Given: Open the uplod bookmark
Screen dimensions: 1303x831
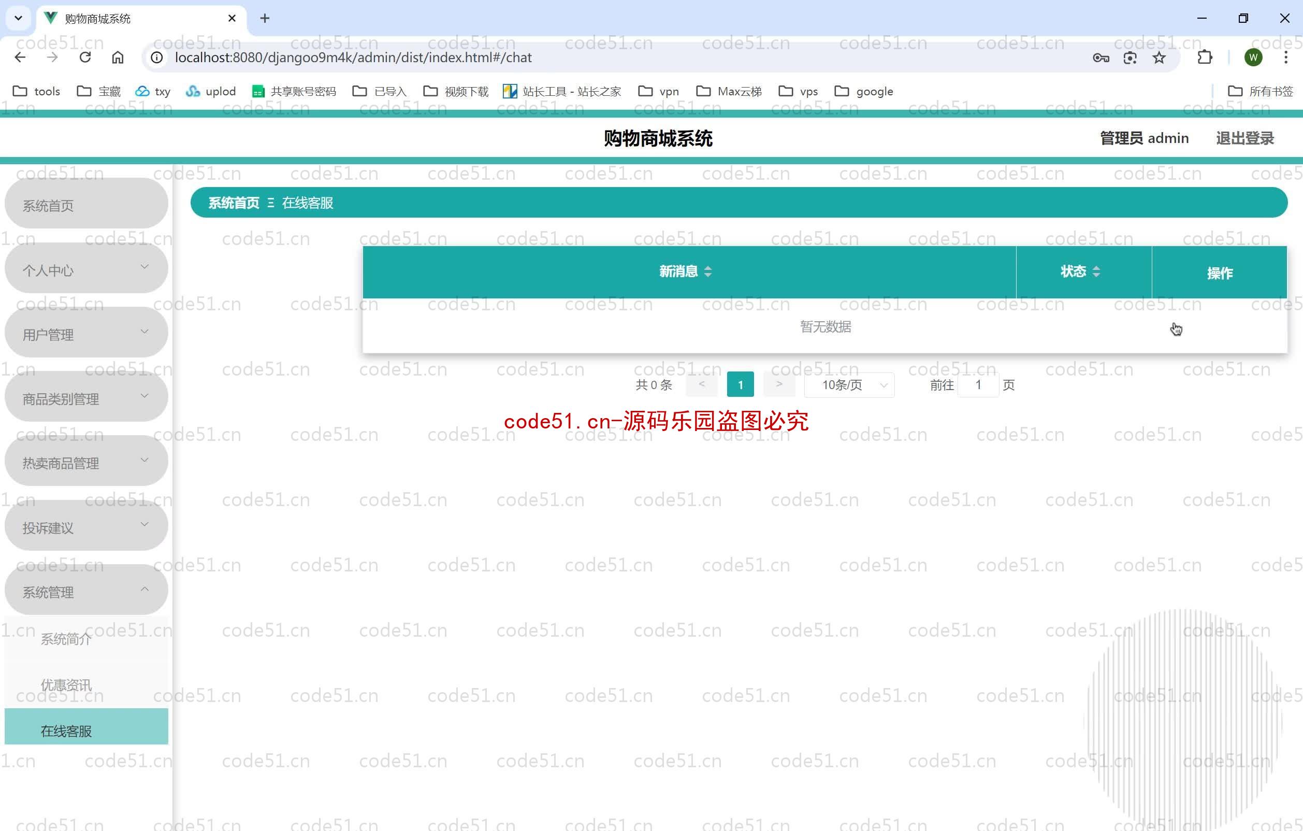Looking at the screenshot, I should pos(211,91).
